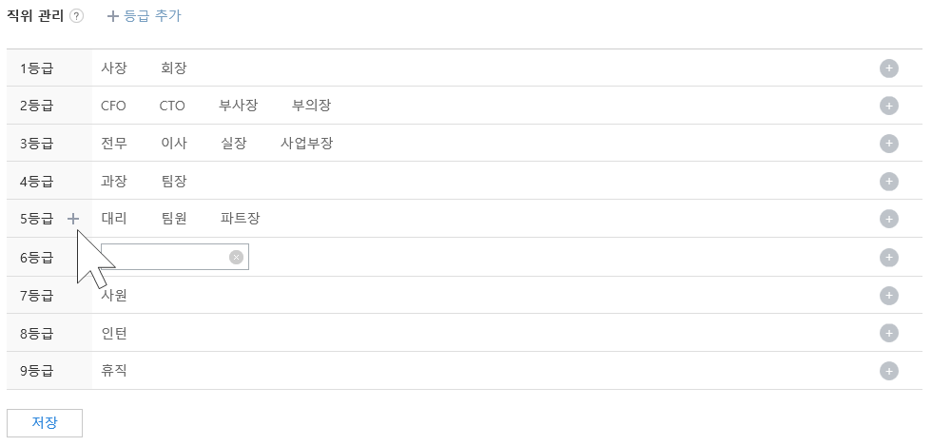Screen dimensions: 932x446
Task: Click the 8등급 plus icon
Action: click(889, 333)
